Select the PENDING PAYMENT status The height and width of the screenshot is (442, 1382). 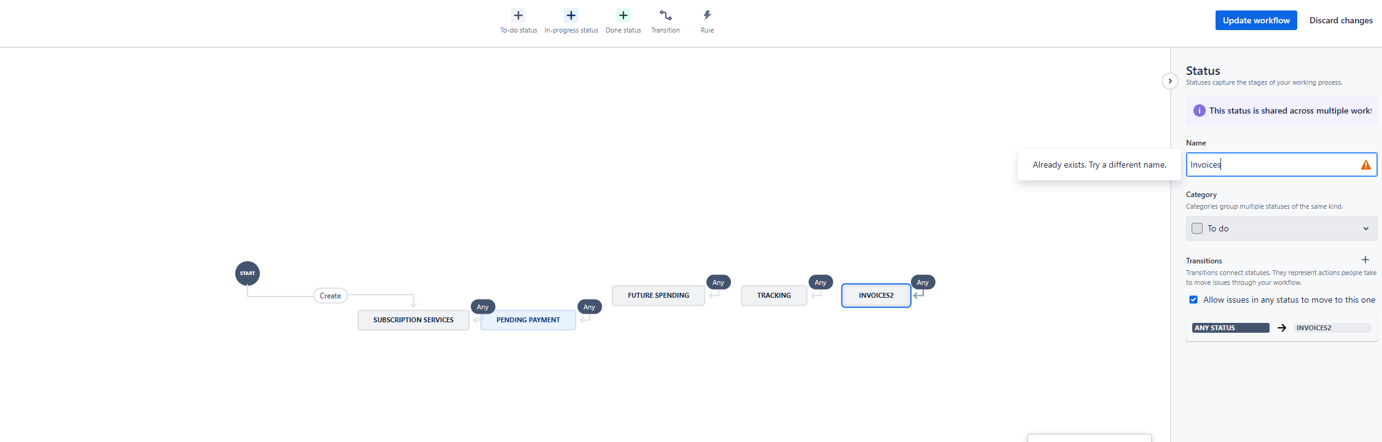click(x=528, y=320)
